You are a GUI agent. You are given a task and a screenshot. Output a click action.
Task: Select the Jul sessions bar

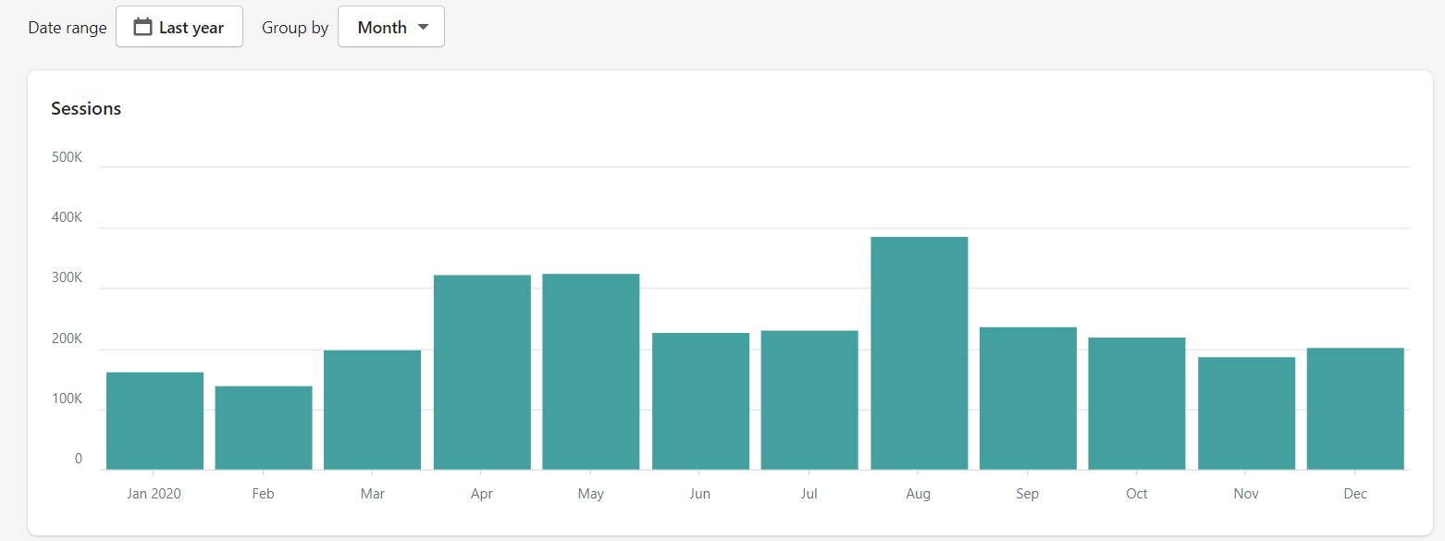click(809, 400)
